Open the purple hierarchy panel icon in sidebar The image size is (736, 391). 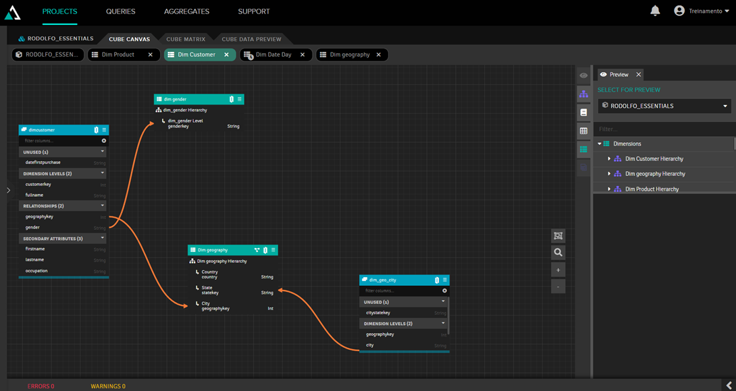pyautogui.click(x=583, y=94)
